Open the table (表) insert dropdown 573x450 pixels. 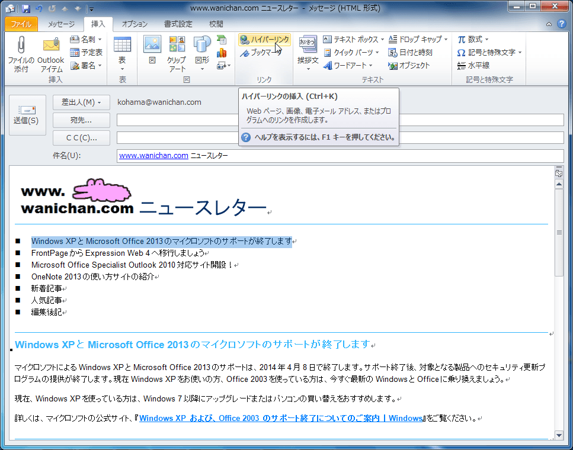[x=122, y=54]
